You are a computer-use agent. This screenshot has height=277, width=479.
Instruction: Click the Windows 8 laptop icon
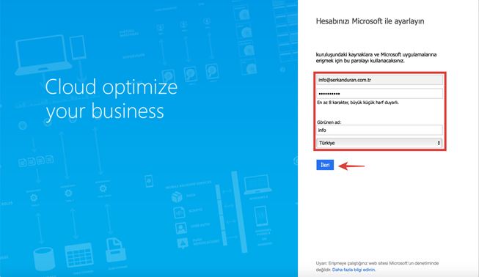coord(257,184)
